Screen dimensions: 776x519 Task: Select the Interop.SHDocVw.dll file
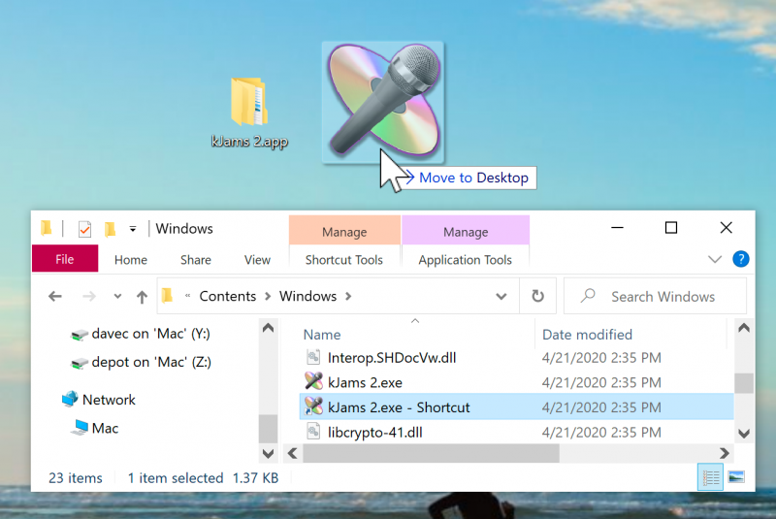click(x=516, y=358)
